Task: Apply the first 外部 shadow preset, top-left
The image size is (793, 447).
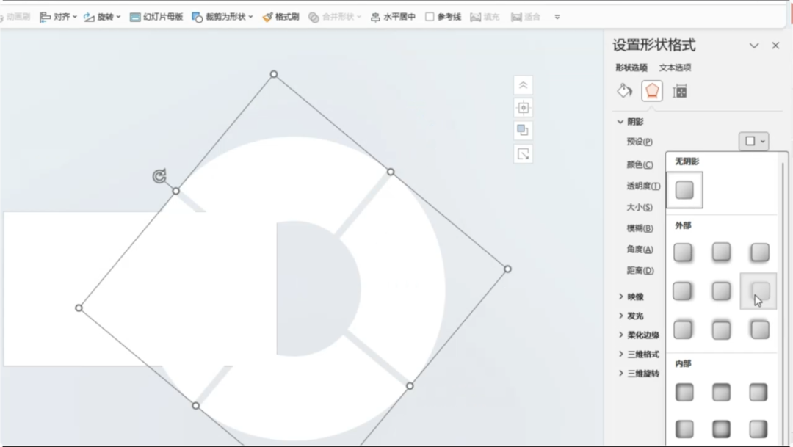Action: 683,252
